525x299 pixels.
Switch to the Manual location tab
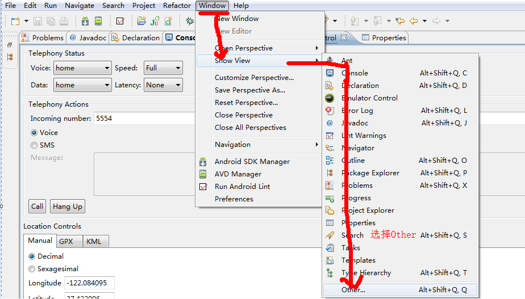(x=40, y=241)
